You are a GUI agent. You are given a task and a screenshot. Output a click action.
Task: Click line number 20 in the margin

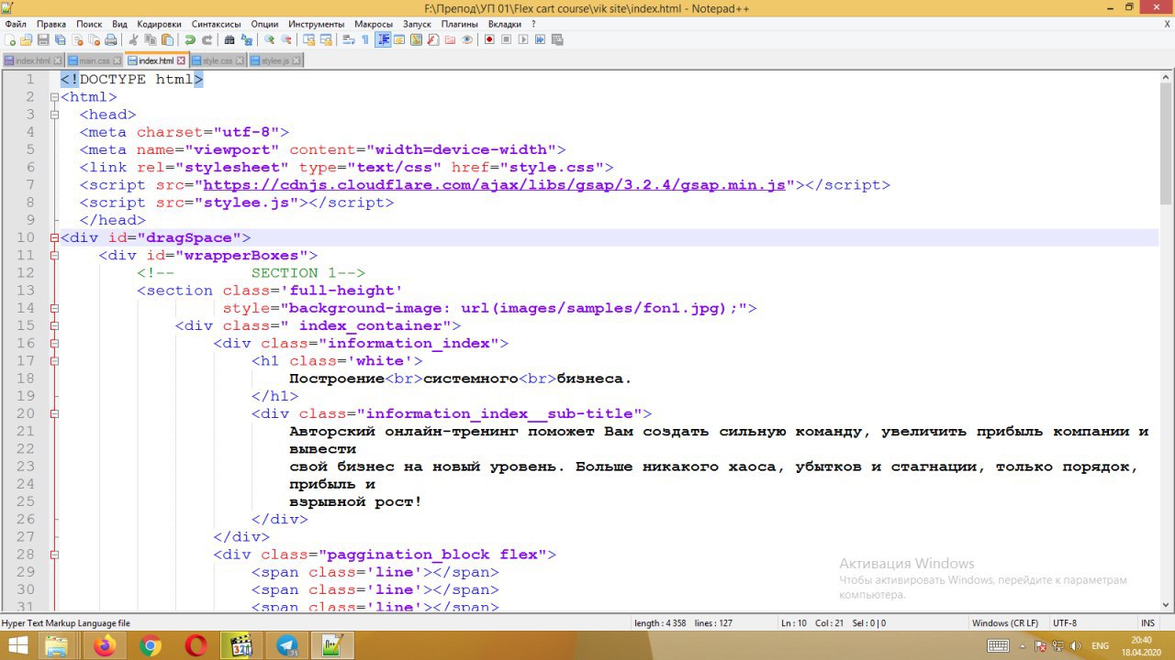(x=25, y=413)
